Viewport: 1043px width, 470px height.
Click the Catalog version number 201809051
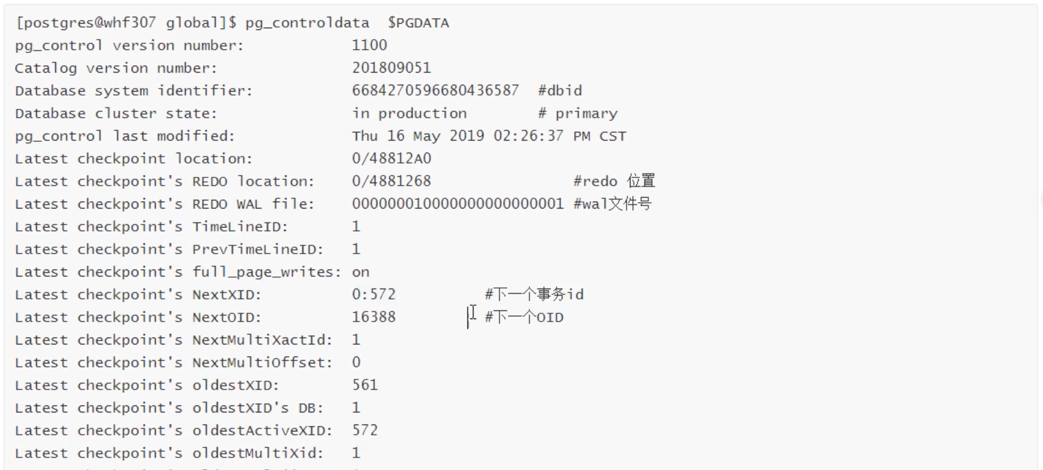[x=392, y=68]
